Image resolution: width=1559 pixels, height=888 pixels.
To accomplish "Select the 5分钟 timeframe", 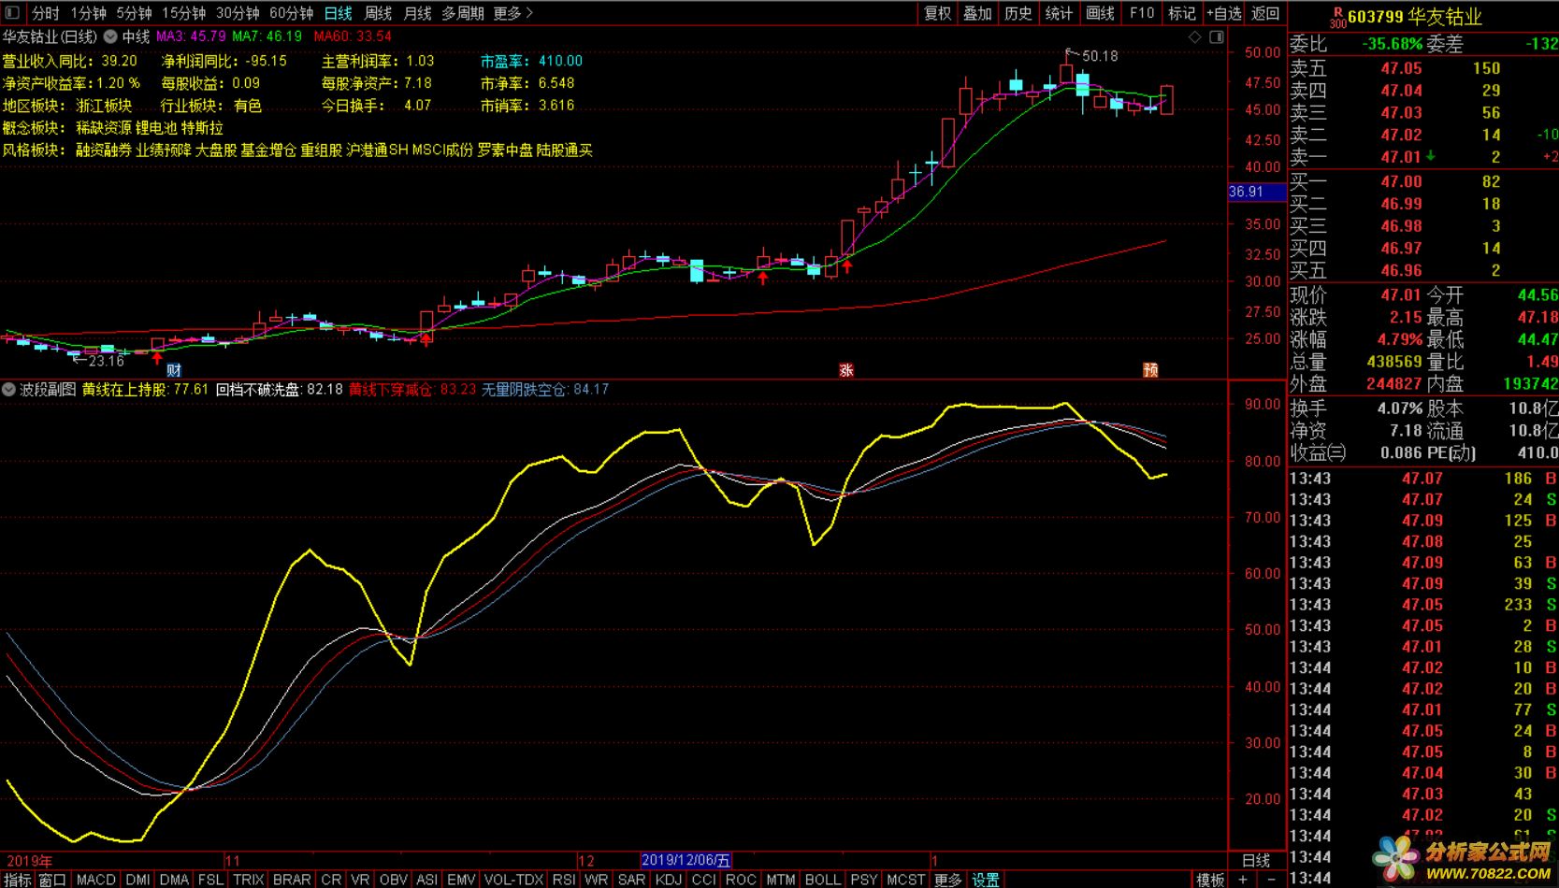I will point(135,13).
